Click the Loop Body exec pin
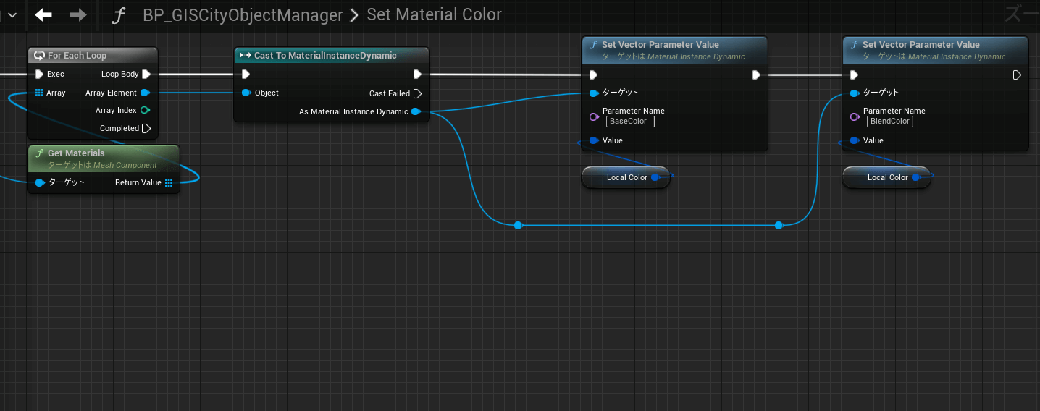The height and width of the screenshot is (411, 1040). tap(146, 74)
